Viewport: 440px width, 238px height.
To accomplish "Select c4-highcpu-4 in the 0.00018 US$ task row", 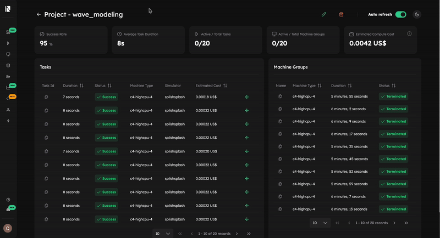I will tap(141, 97).
